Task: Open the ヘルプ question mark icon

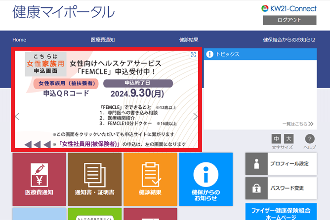Action: click(310, 139)
